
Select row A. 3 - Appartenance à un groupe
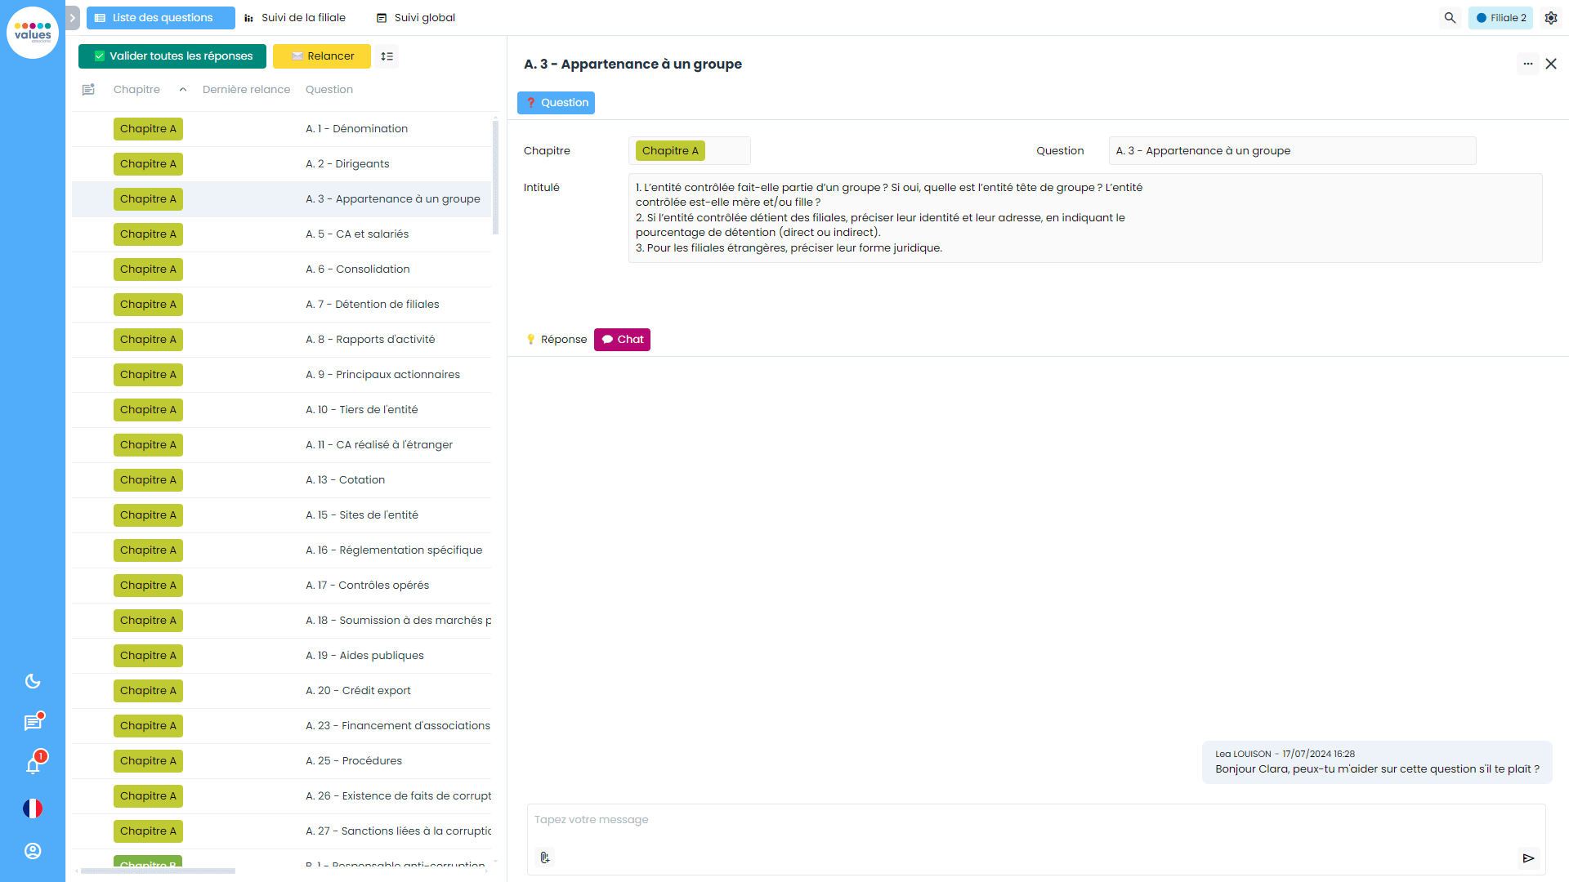click(x=281, y=199)
